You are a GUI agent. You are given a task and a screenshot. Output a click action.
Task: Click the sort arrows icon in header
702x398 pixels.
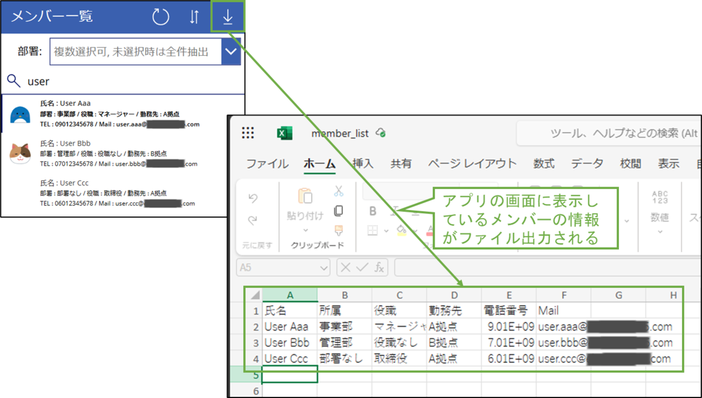point(194,17)
